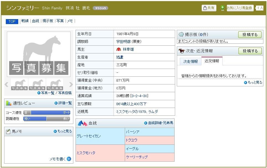The image size is (267, 168).
Task: Select the first small photo thumbnail
Action: 19,84
